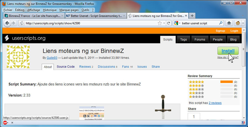Open Greasemonkey dropdown arrow next to monkey
The image size is (248, 127).
pos(243,23)
